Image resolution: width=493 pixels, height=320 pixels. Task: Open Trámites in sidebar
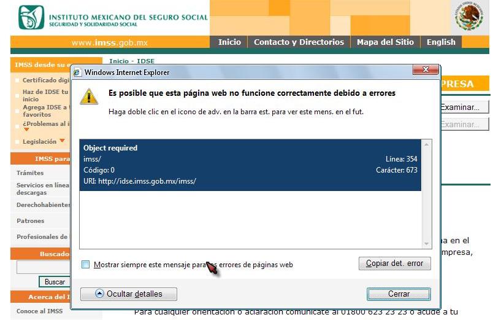(30, 173)
